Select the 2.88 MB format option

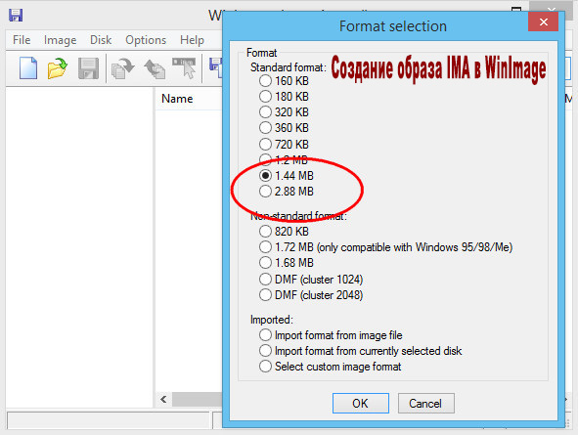pos(286,192)
